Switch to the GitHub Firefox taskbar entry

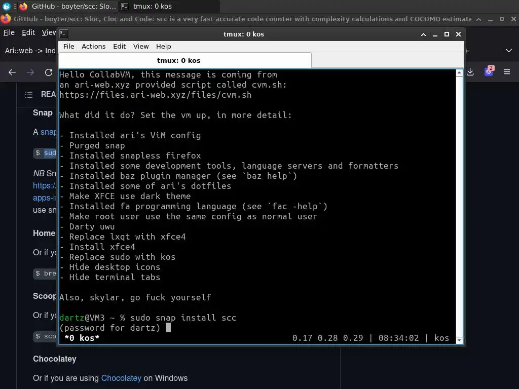67,6
